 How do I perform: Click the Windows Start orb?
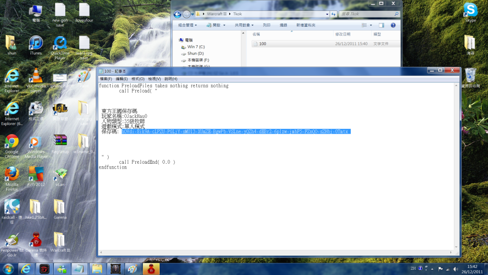9,269
